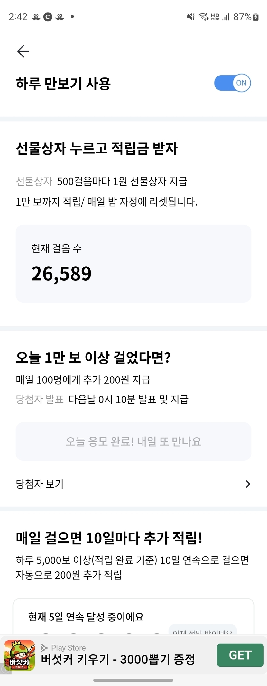Open the 버섯커 키우기 game app icon
Image resolution: width=267 pixels, height=686 pixels.
point(19,655)
